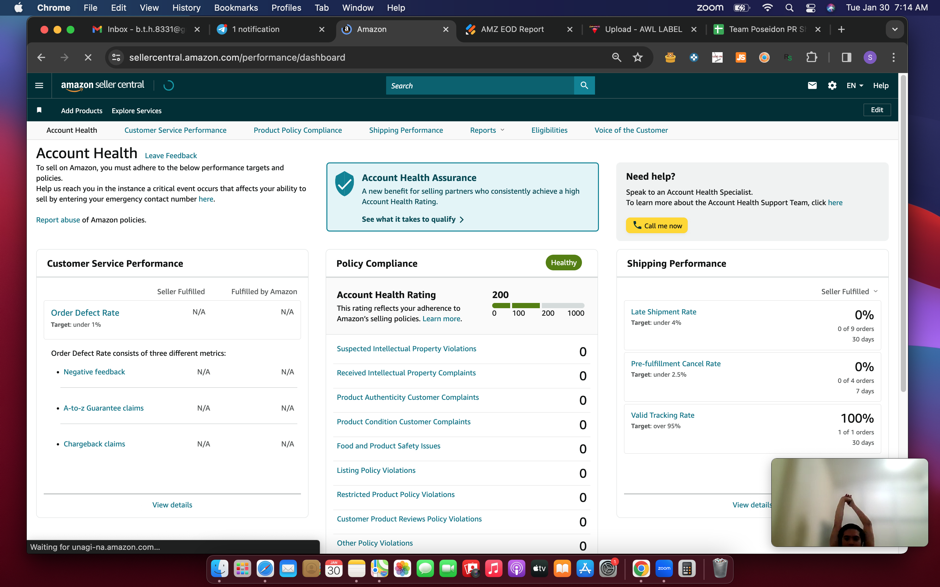Image resolution: width=940 pixels, height=587 pixels.
Task: View details for Customer Service Performance
Action: 172,505
